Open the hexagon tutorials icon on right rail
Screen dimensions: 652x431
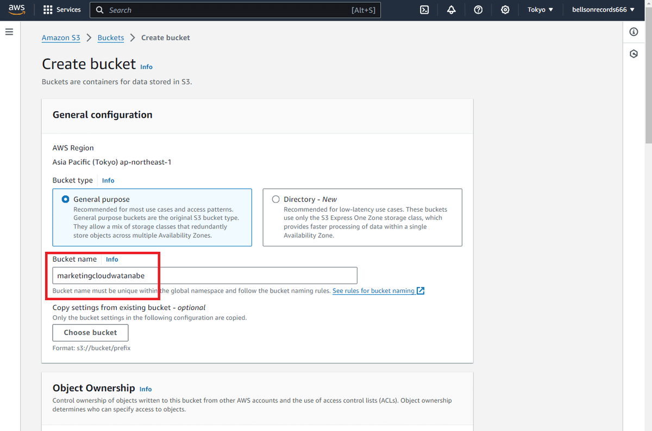[634, 54]
